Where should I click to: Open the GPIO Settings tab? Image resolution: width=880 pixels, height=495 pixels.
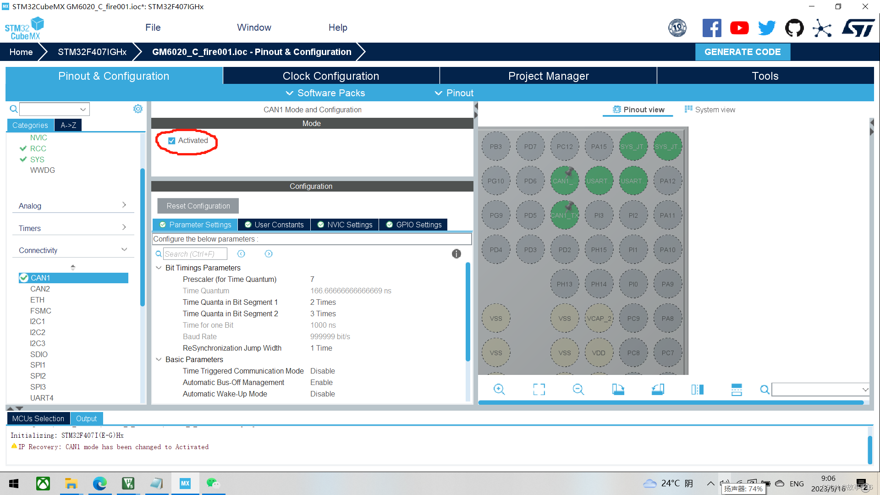point(414,225)
